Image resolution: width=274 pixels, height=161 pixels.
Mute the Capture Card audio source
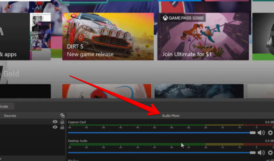261,133
